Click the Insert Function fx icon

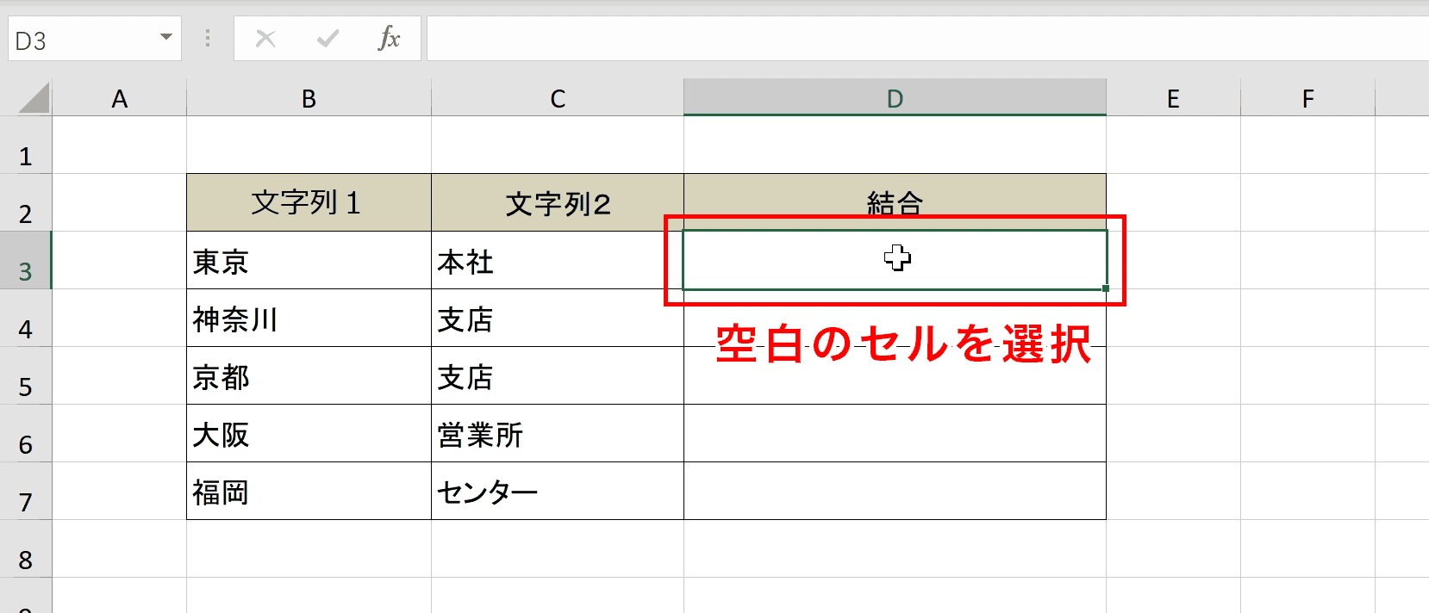coord(390,38)
